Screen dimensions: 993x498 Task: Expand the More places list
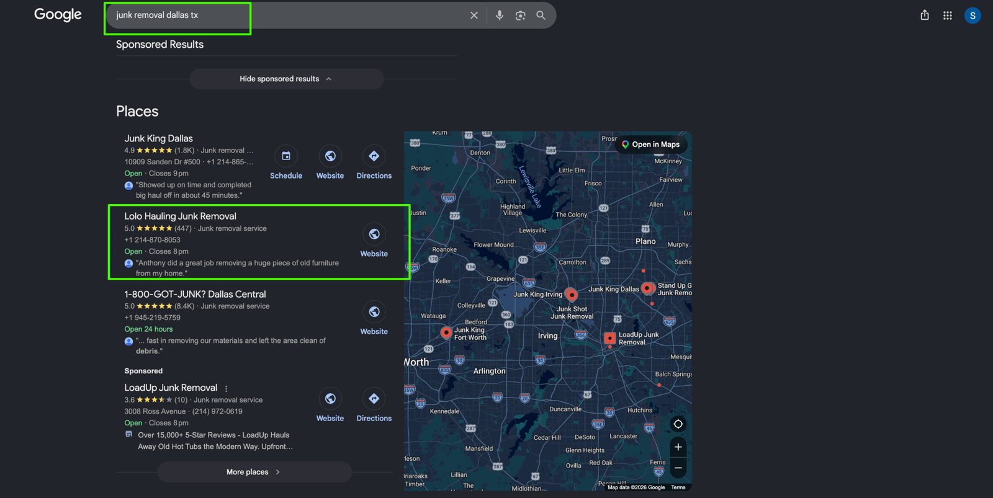coord(254,472)
